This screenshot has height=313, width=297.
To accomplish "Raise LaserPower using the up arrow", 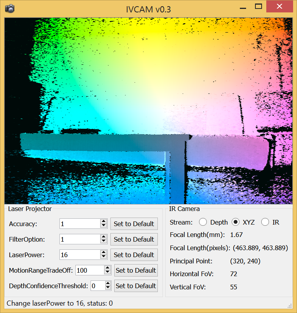I will [x=103, y=252].
